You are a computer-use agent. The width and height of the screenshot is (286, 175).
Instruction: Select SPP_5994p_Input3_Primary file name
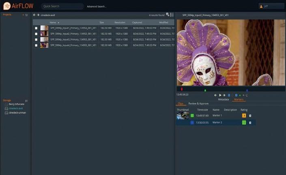(73, 40)
